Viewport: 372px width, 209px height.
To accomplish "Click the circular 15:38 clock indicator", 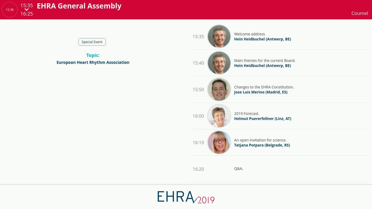I will coord(10,10).
